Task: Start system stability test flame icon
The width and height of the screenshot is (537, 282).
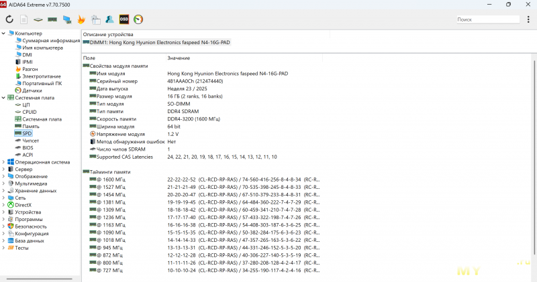Action: tap(81, 19)
